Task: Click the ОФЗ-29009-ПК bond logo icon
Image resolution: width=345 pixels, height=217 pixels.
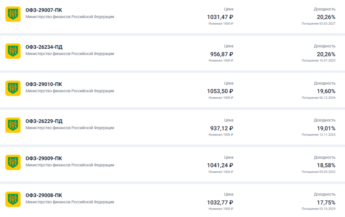Action: coord(13,162)
